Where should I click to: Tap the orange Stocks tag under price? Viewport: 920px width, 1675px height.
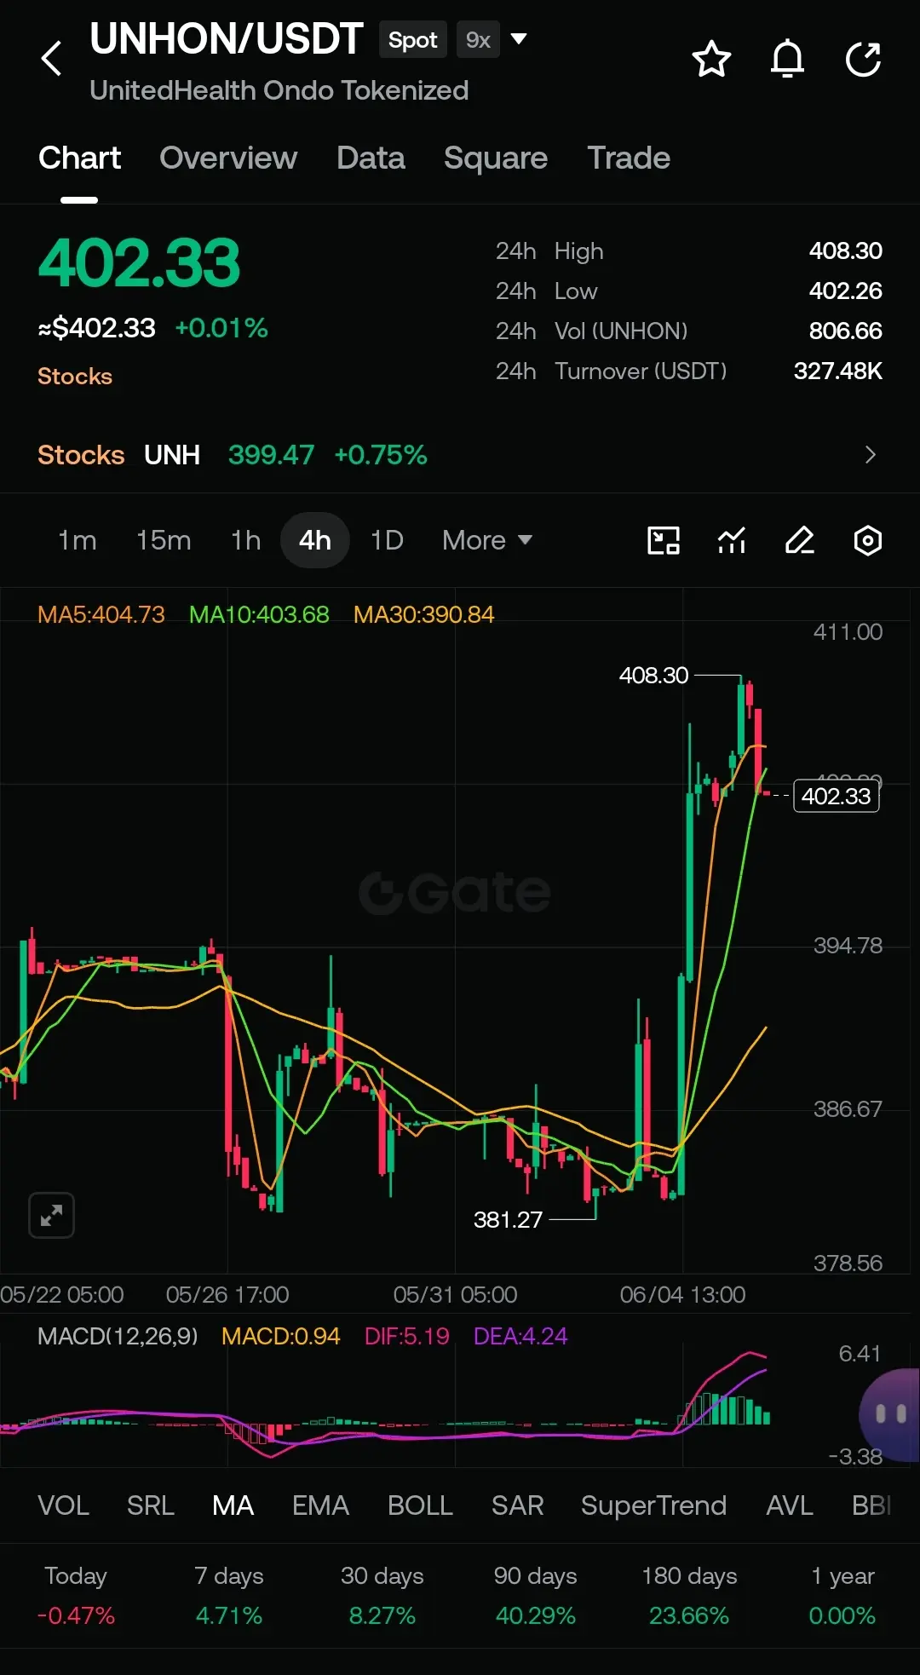point(75,377)
